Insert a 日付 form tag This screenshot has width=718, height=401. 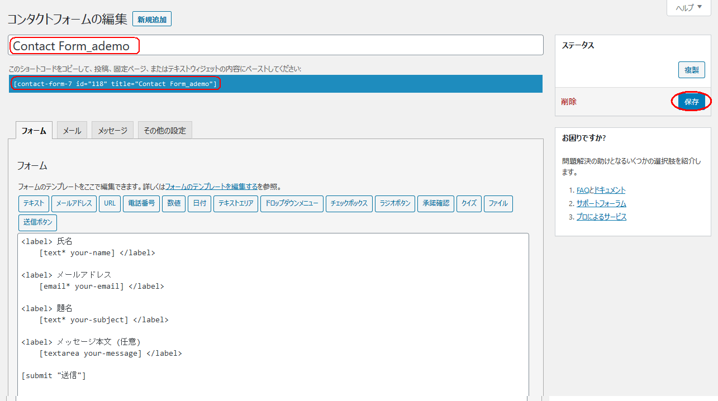click(199, 203)
